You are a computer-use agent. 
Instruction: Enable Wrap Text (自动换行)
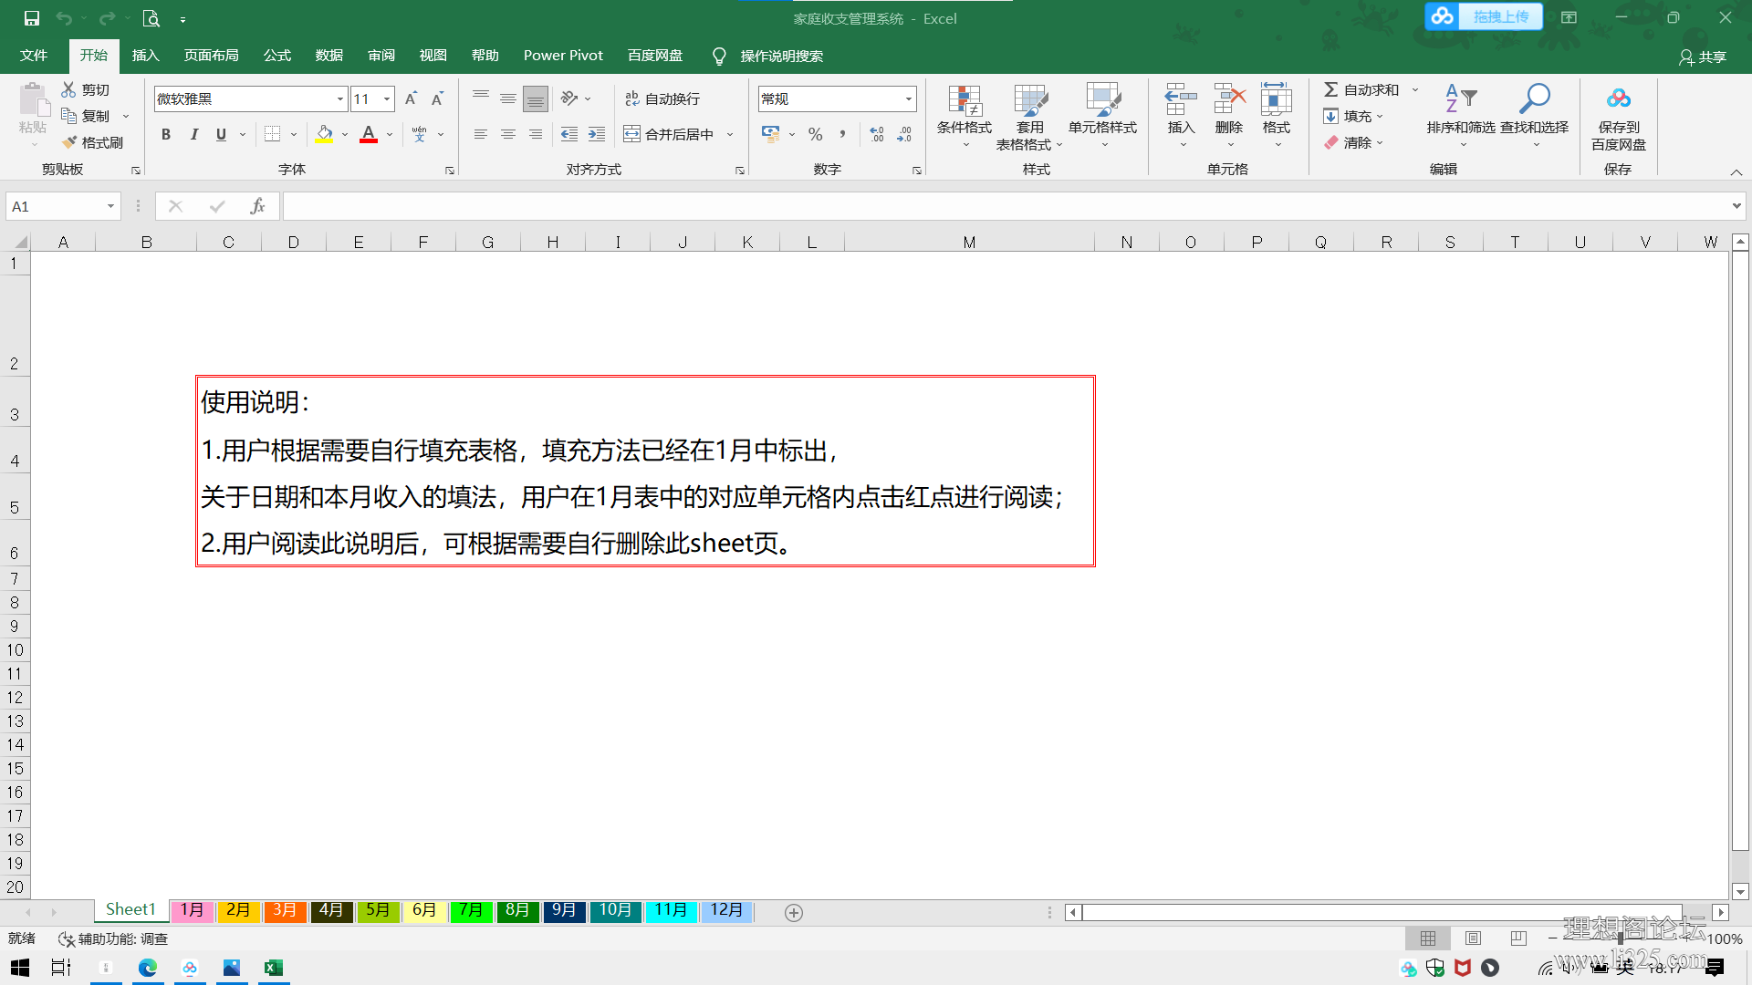(662, 98)
